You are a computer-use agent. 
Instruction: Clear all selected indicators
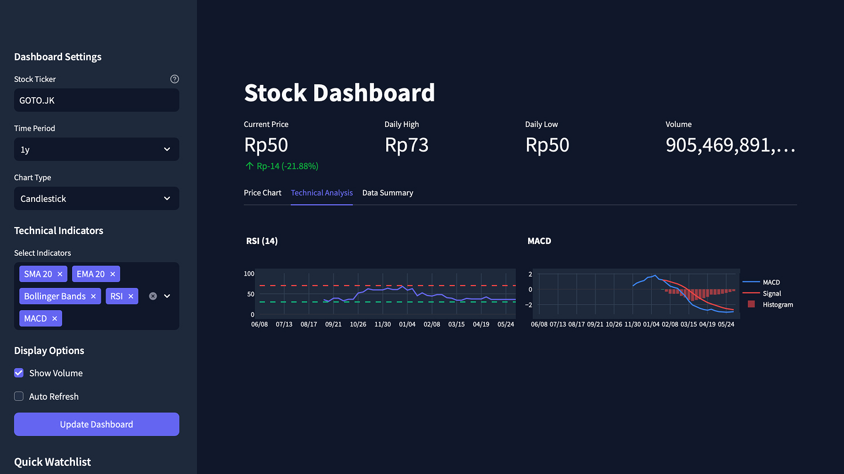point(153,296)
